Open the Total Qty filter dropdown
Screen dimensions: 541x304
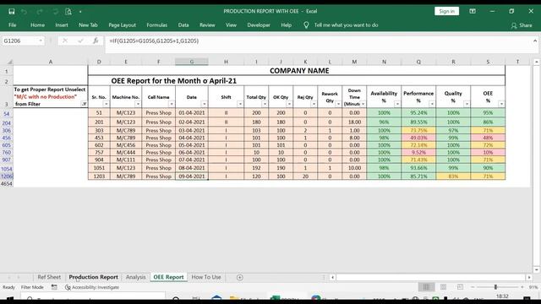[265, 104]
